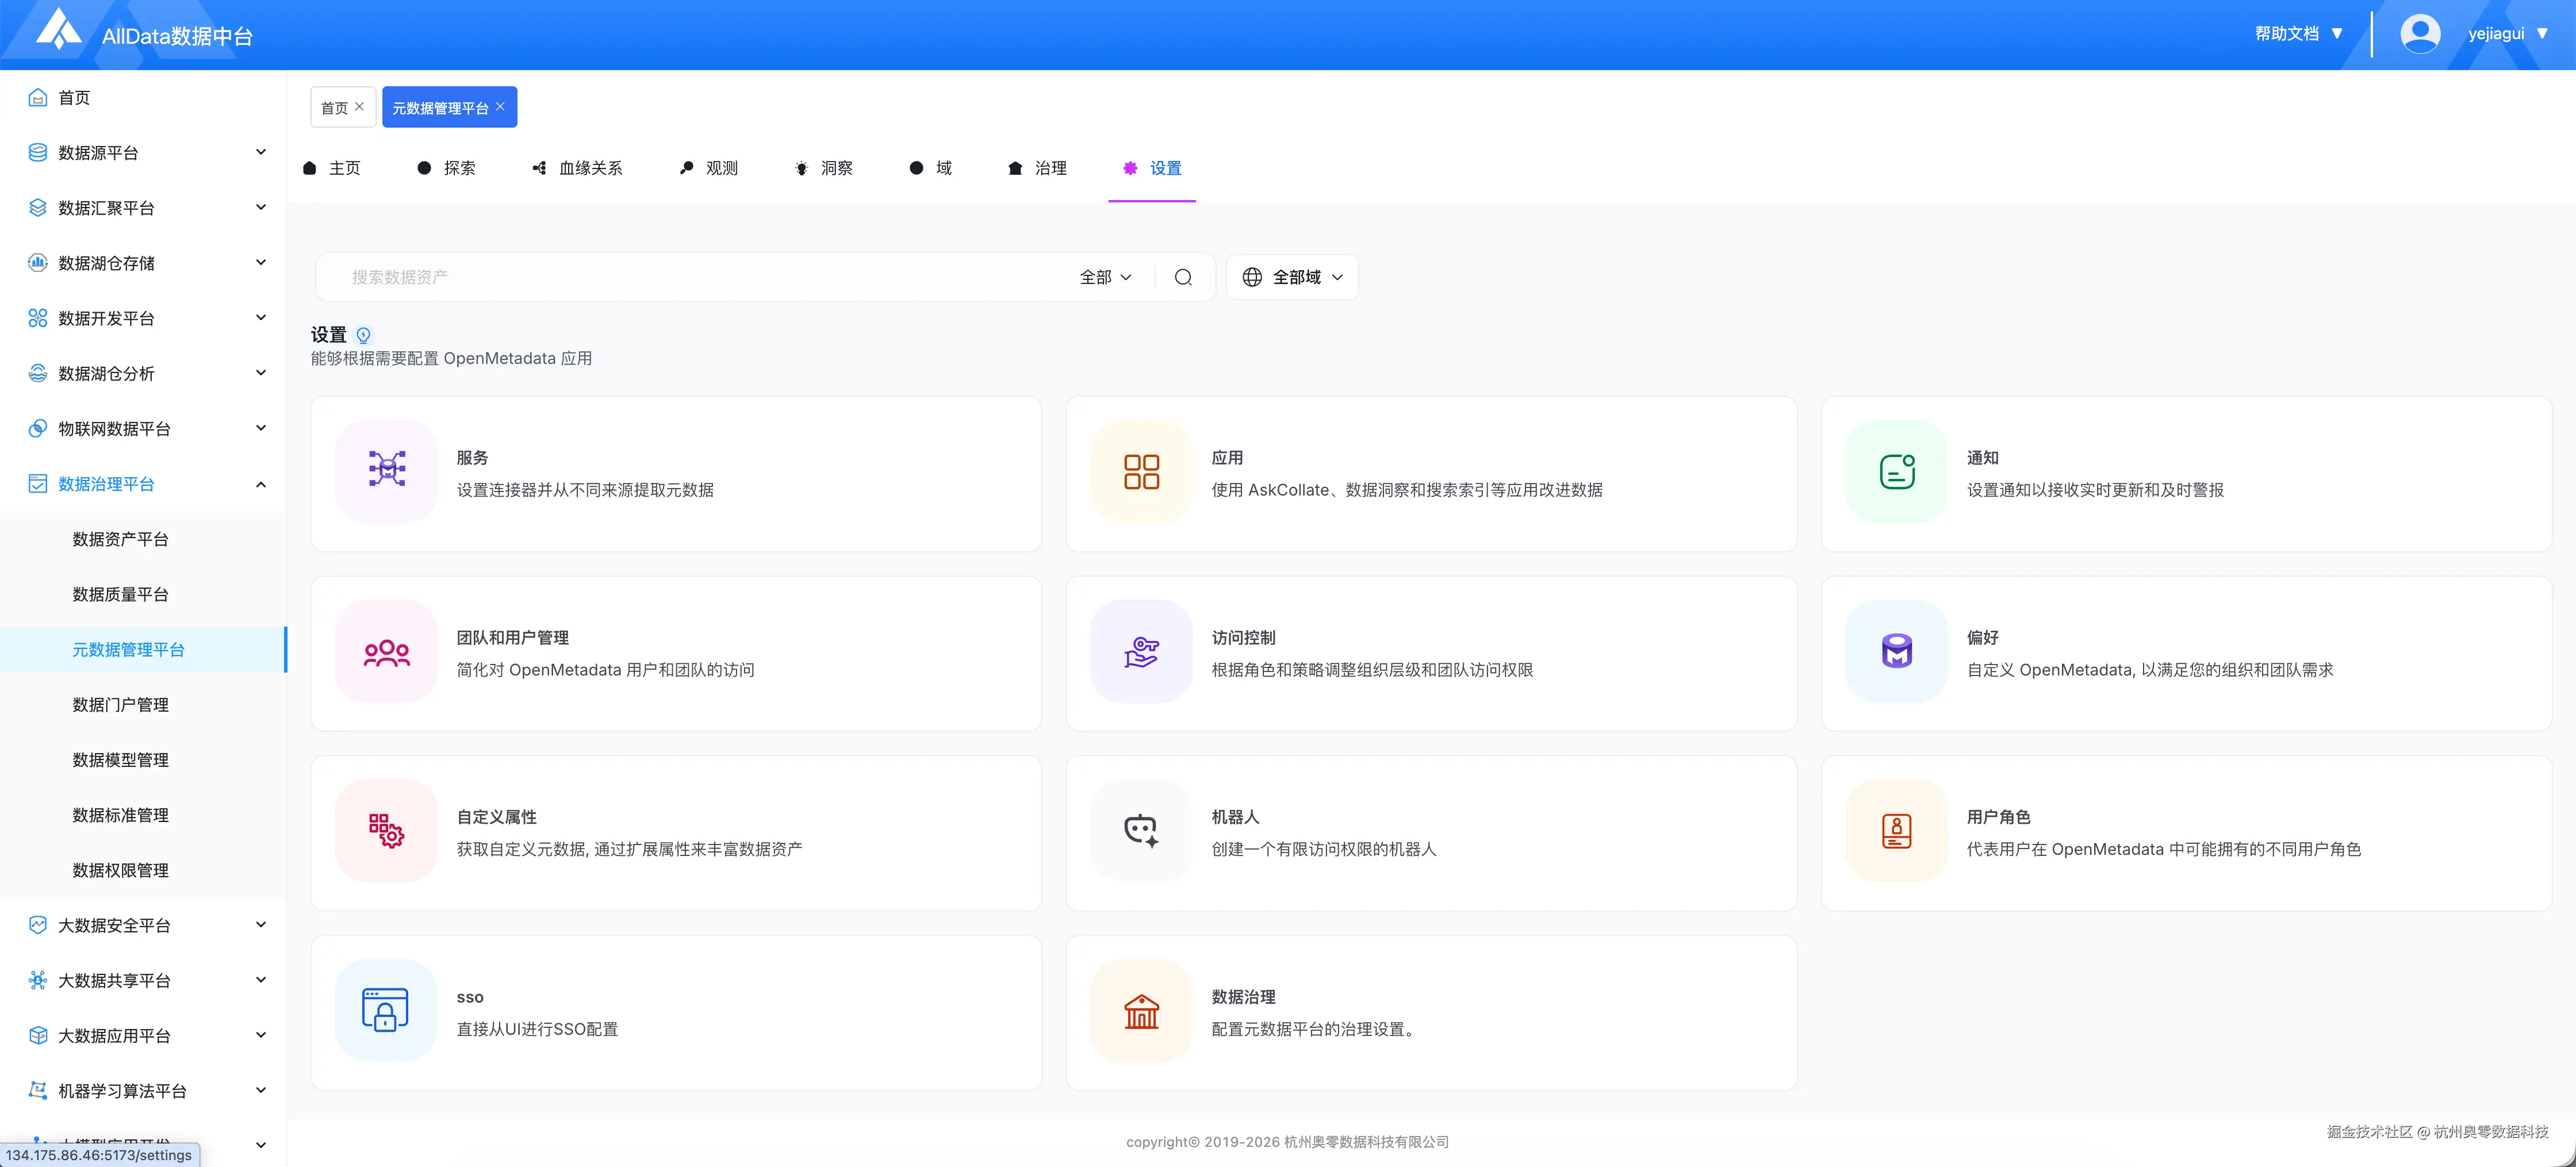This screenshot has height=1167, width=2576.
Task: Close the 元数据管理平台 tab
Action: pyautogui.click(x=500, y=106)
